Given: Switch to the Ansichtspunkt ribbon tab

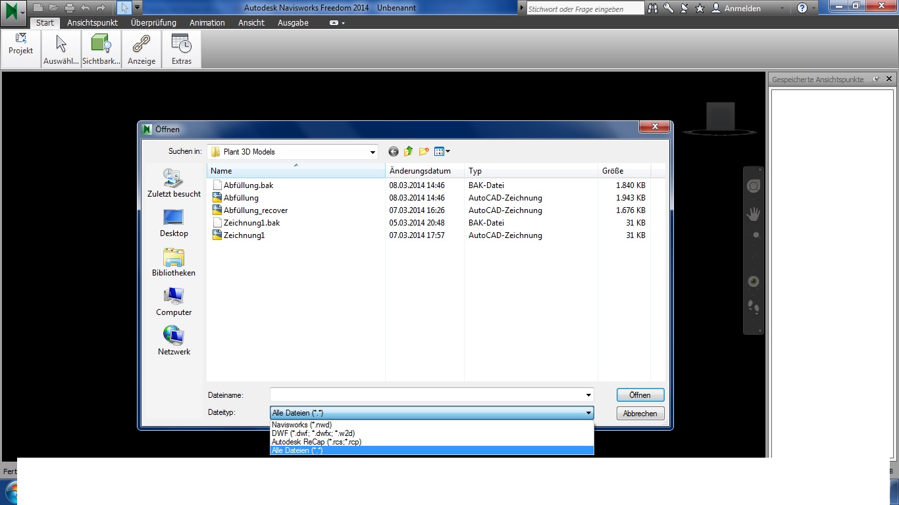Looking at the screenshot, I should [x=92, y=22].
